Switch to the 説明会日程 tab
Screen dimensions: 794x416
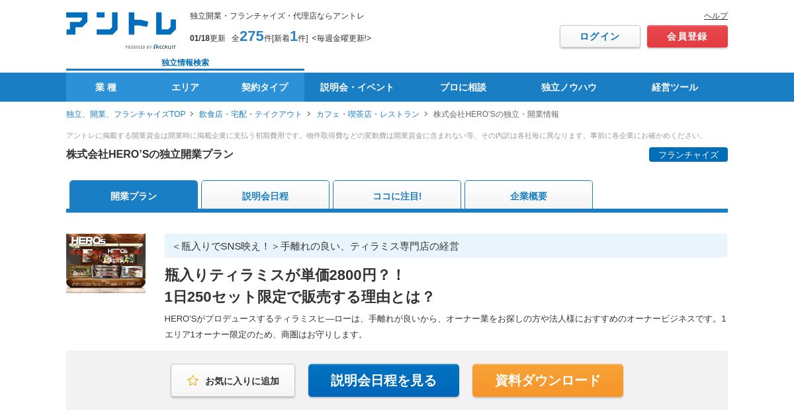pos(265,195)
